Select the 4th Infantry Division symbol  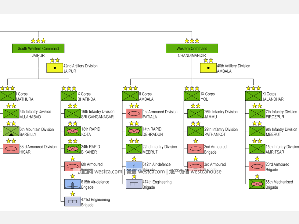11,113
